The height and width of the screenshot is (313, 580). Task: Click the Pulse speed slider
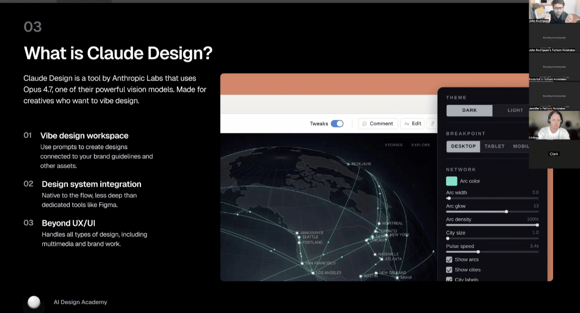click(x=492, y=252)
